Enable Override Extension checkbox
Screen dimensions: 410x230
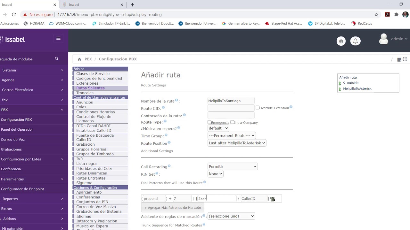[x=258, y=108]
